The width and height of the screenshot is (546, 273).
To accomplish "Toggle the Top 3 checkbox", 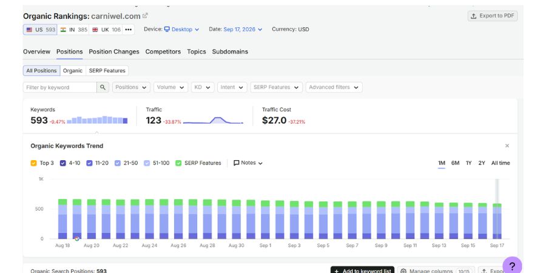I will pyautogui.click(x=34, y=163).
